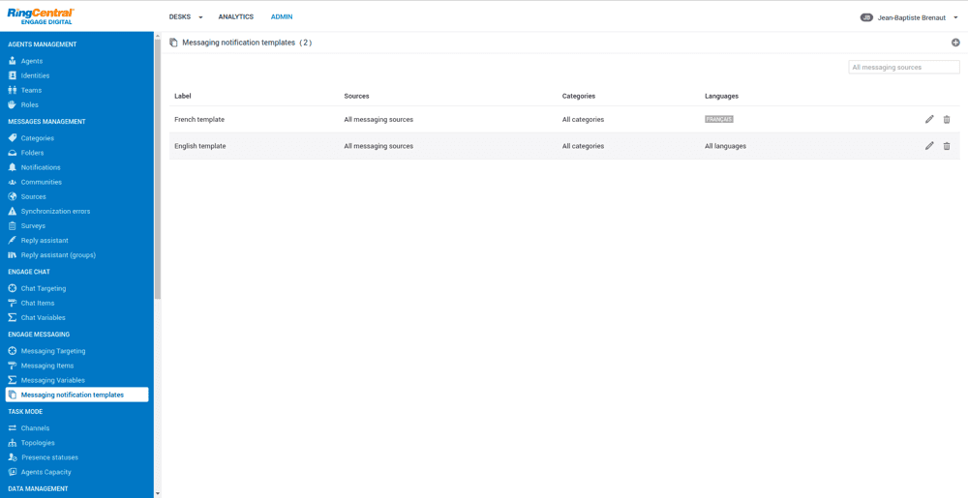
Task: Edit the French template with pencil icon
Action: 929,120
